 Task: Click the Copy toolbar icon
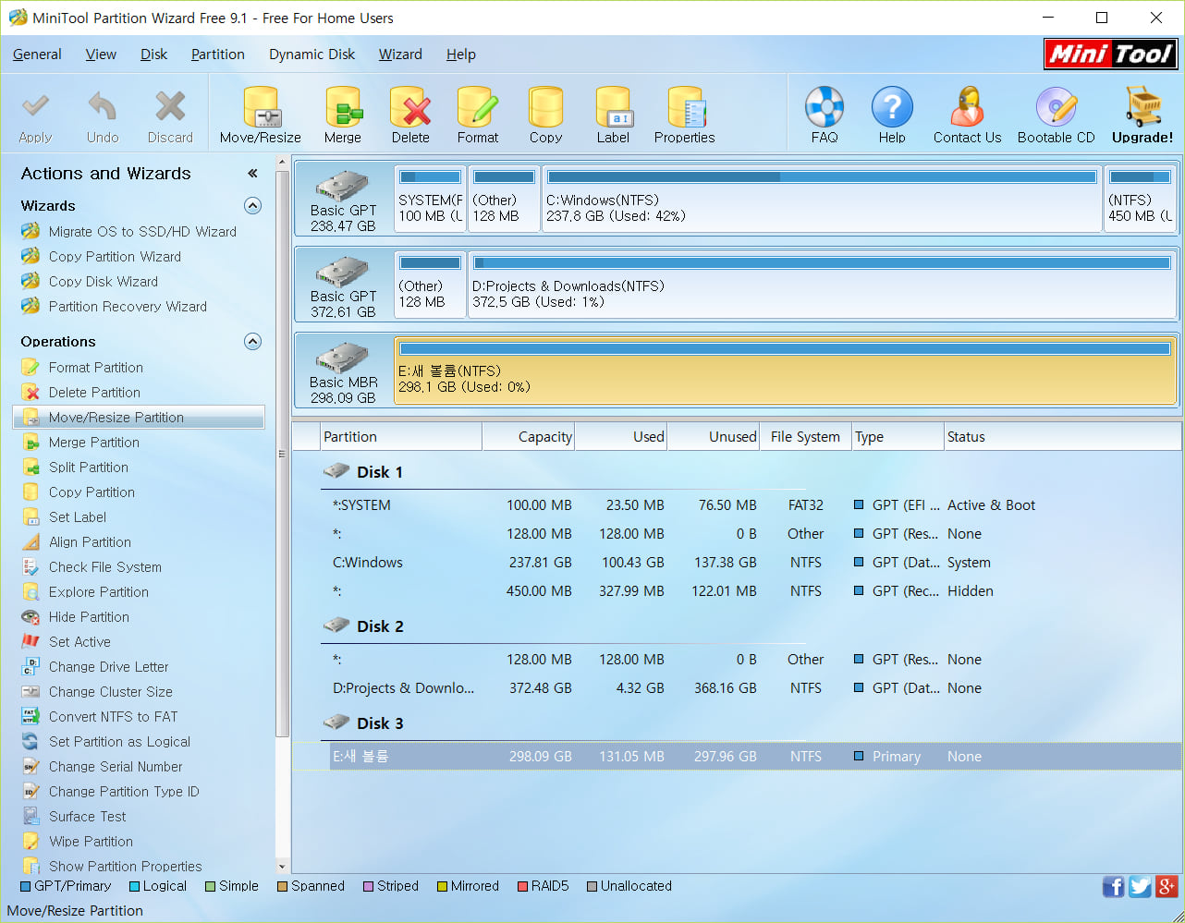[545, 107]
